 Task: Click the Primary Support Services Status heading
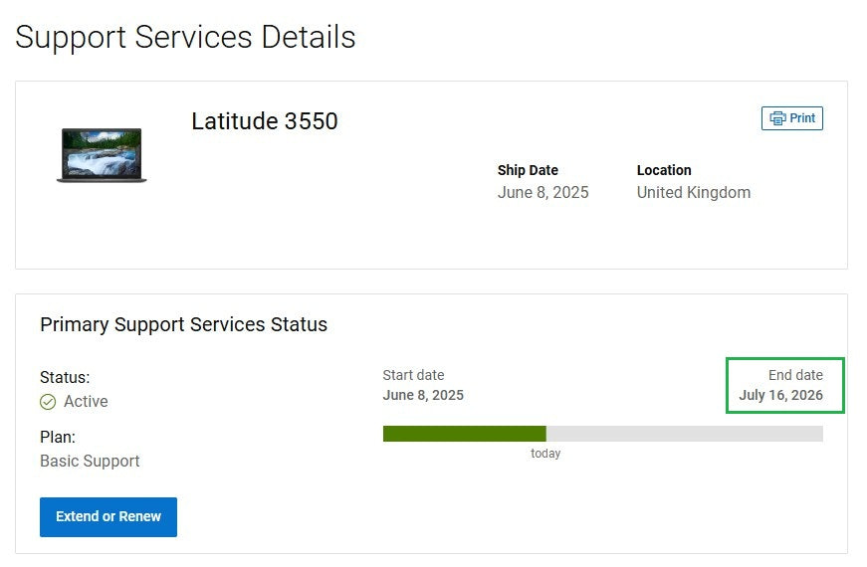183,324
